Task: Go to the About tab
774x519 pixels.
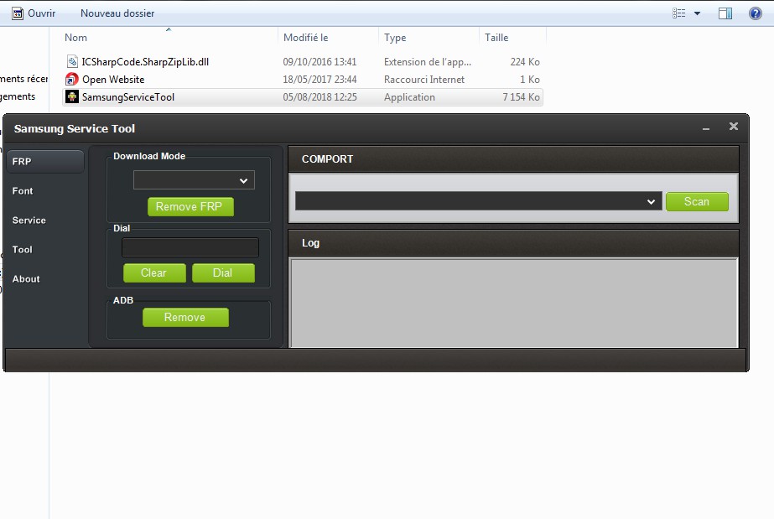Action: 26,279
